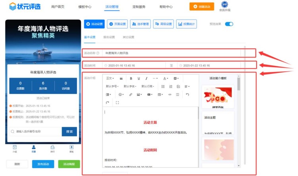Click the insert link icon
The image size is (298, 176).
click(x=130, y=95)
